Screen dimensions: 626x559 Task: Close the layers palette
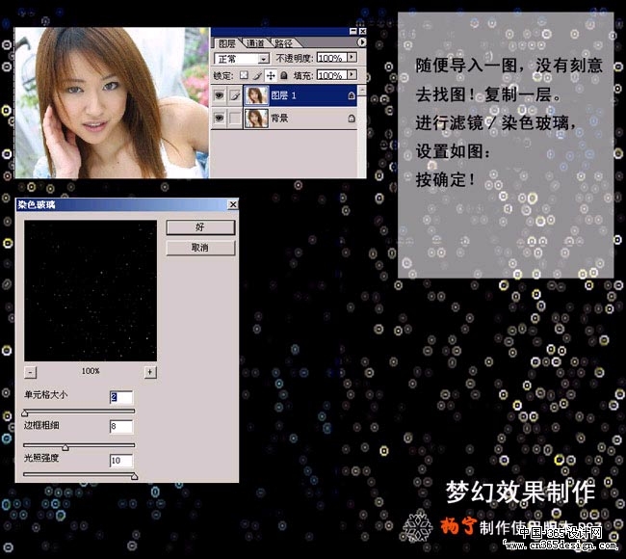[362, 31]
